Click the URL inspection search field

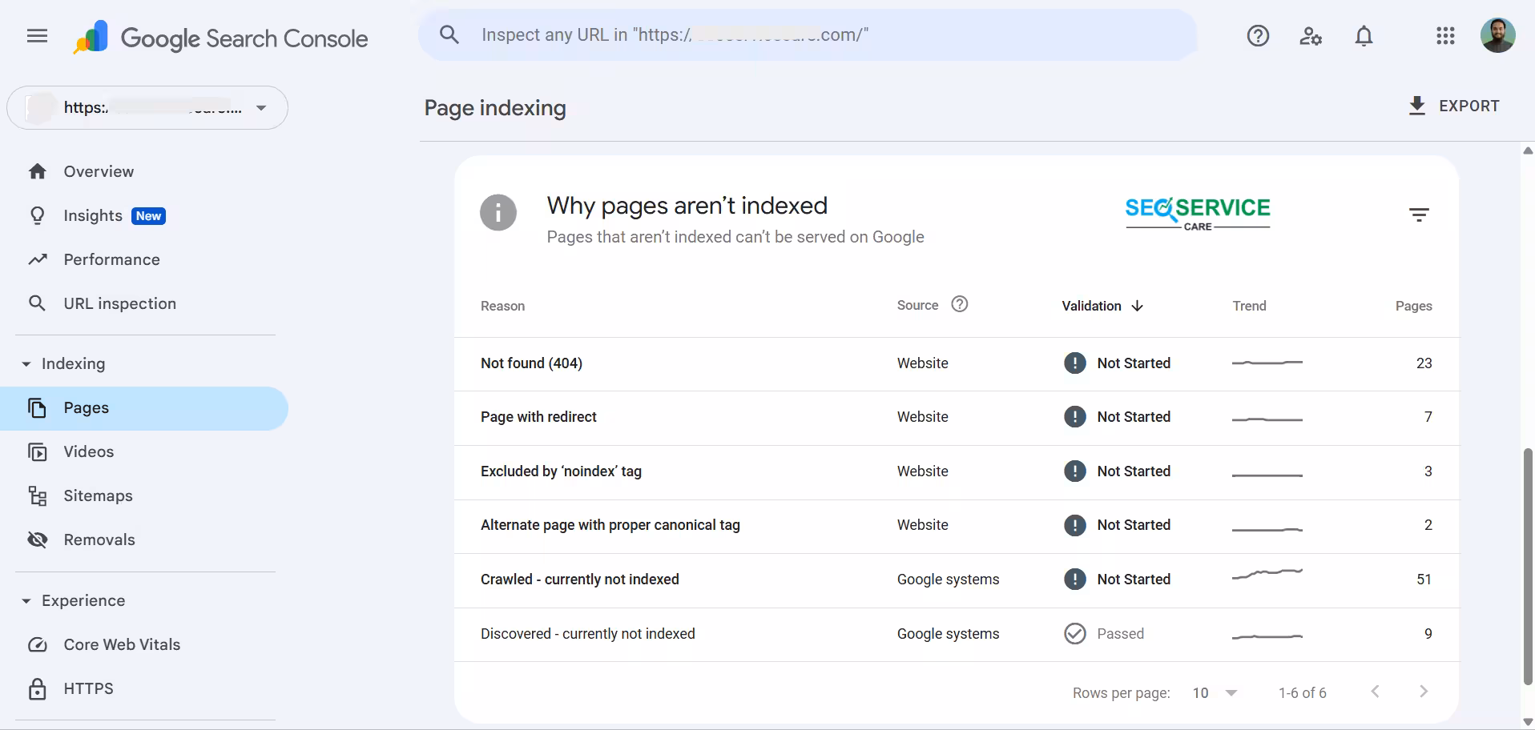tap(801, 34)
